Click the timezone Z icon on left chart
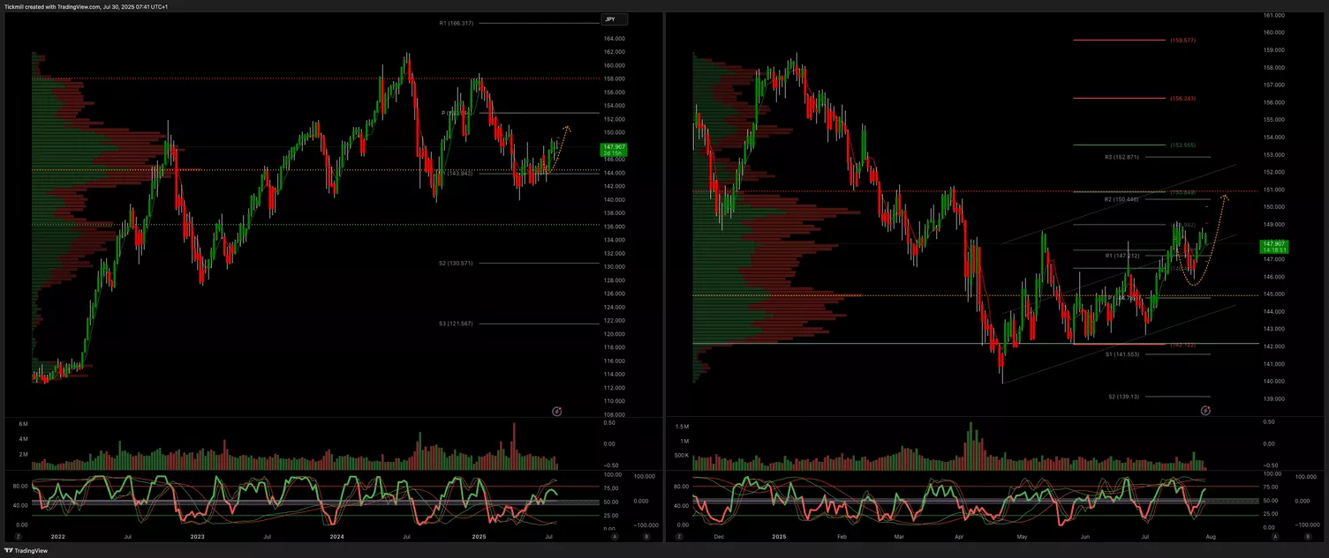 pyautogui.click(x=19, y=536)
